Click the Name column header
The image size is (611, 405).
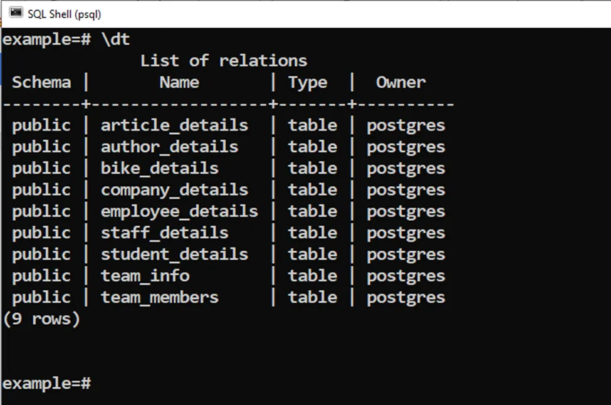point(179,82)
